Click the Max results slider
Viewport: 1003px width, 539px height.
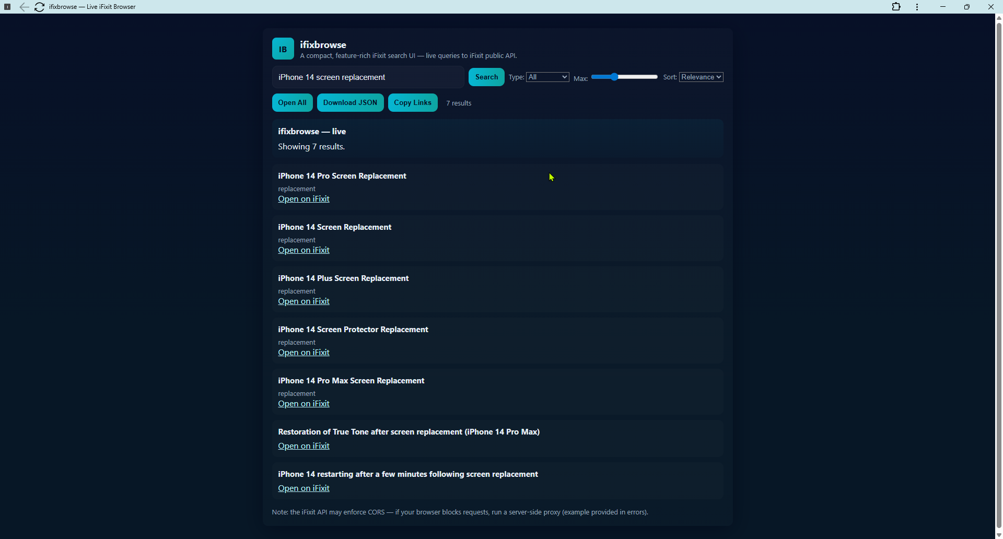[x=624, y=77]
